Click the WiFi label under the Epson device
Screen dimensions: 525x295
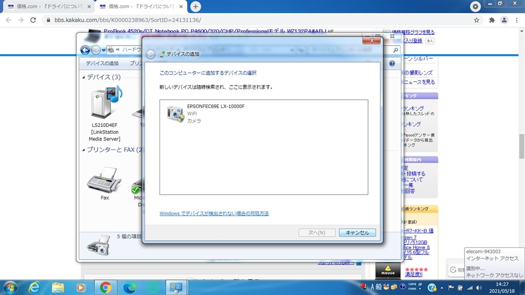(192, 114)
